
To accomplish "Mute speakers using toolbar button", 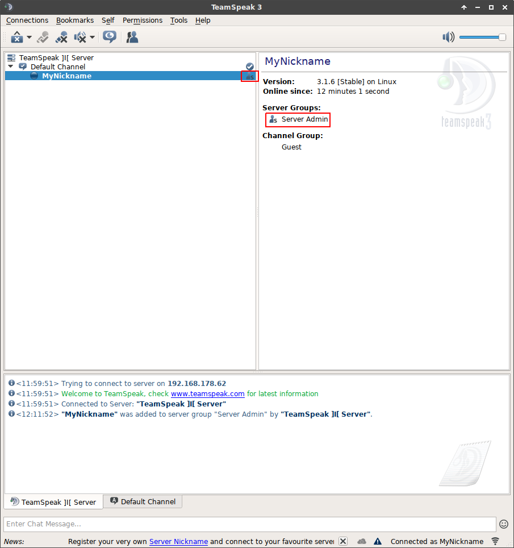I will click(x=80, y=38).
